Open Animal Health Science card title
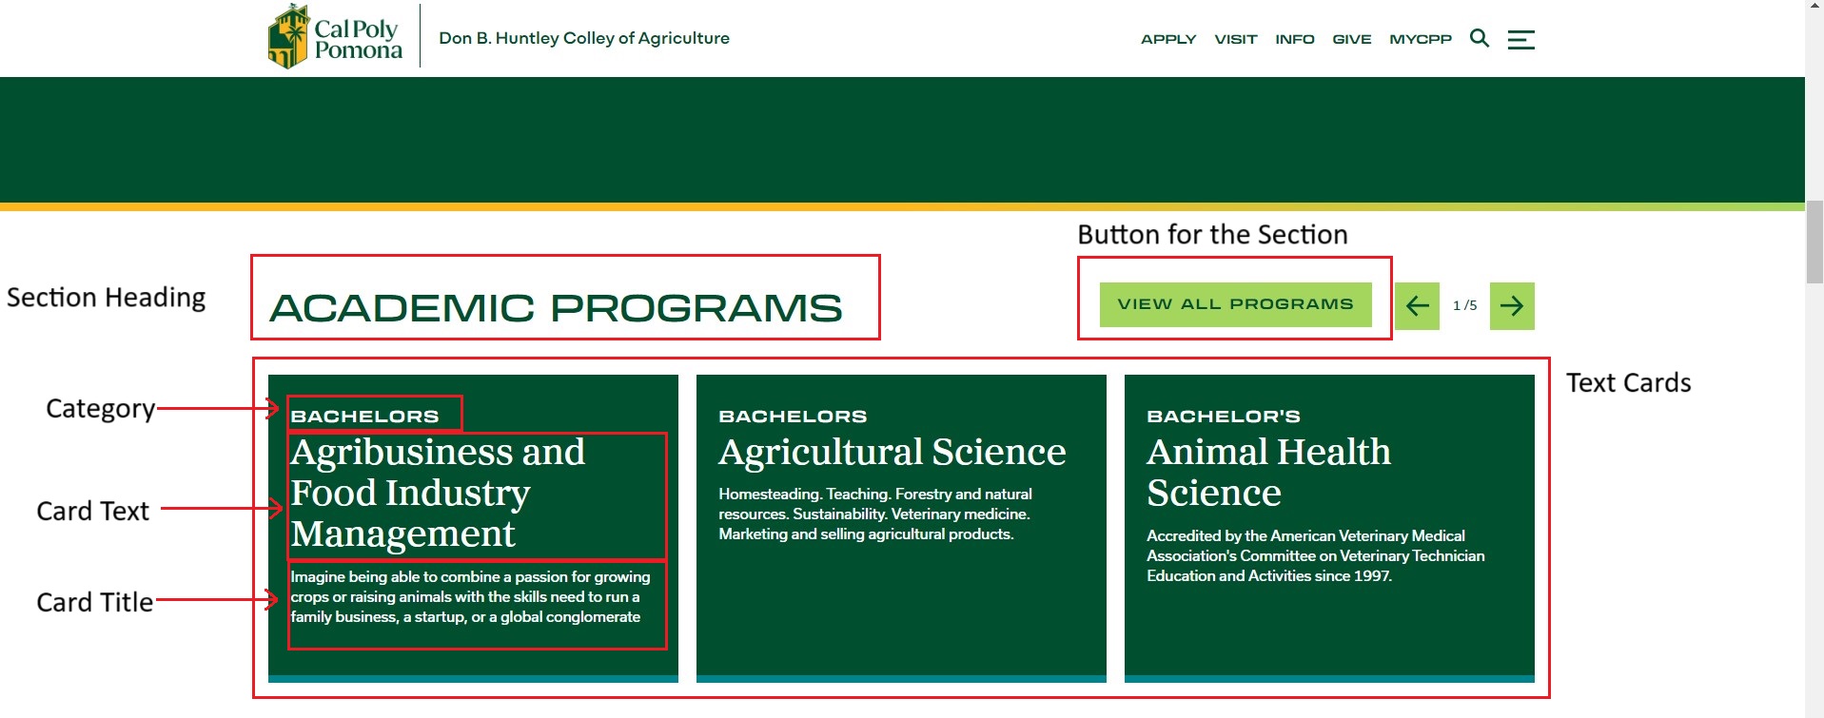This screenshot has height=718, width=1824. (x=1268, y=473)
